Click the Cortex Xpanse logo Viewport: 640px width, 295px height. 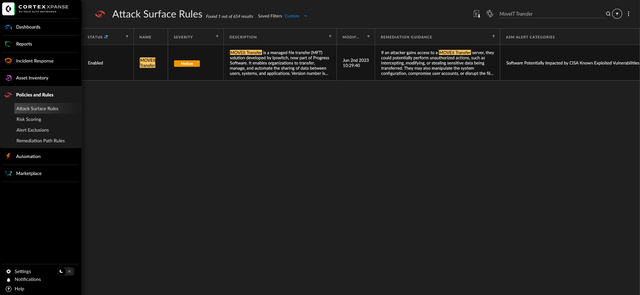35,9
